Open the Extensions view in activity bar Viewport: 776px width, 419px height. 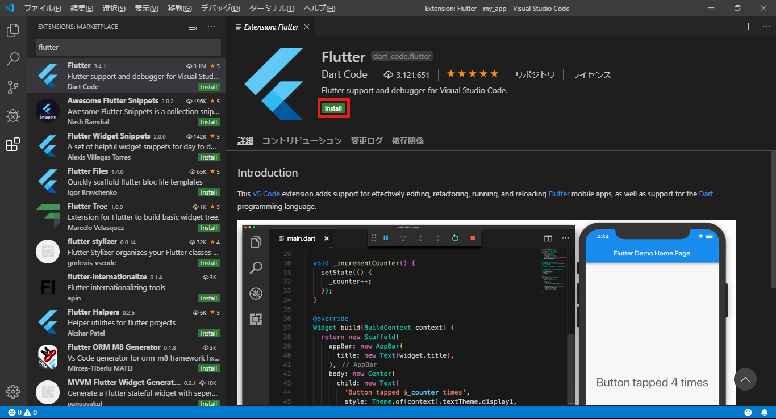[12, 144]
